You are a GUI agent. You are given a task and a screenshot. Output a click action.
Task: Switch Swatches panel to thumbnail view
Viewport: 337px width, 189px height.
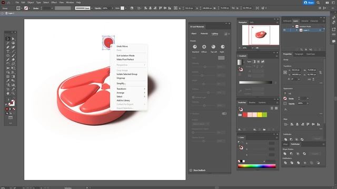click(x=276, y=108)
